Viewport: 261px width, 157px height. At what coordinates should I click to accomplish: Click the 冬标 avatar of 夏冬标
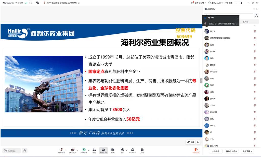(x=206, y=126)
